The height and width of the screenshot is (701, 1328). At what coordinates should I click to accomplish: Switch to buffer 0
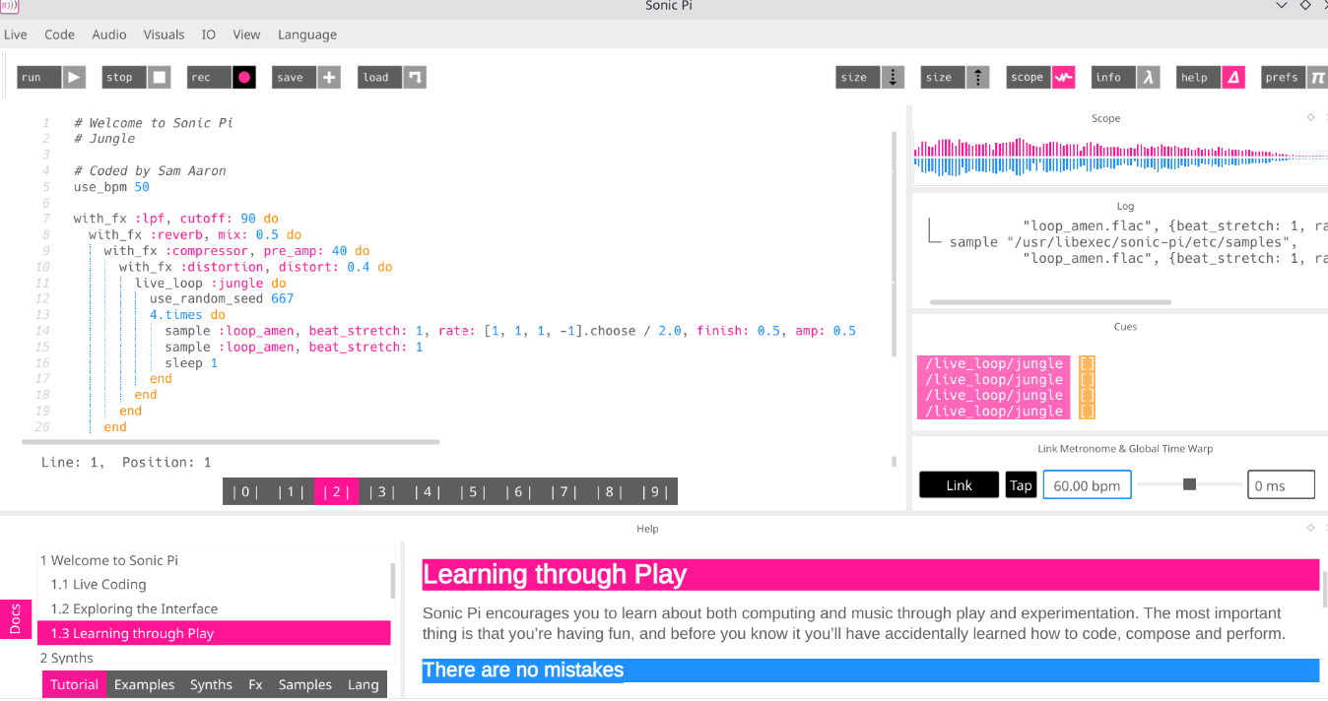coord(245,492)
